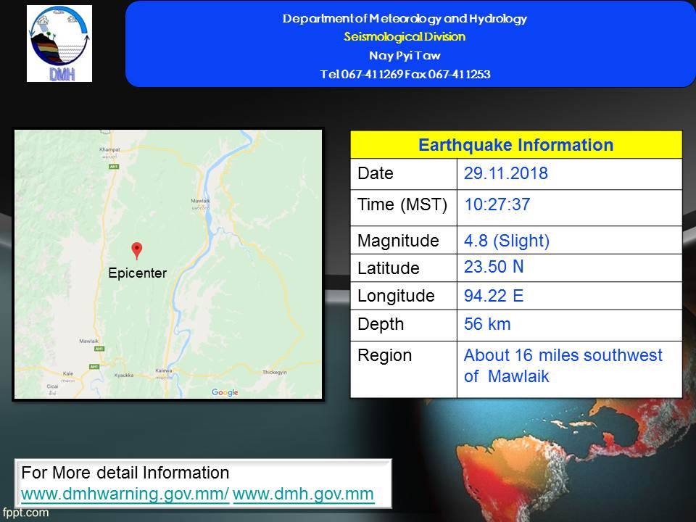Click the Thickegyin label on map
The image size is (696, 522).
pyautogui.click(x=275, y=373)
